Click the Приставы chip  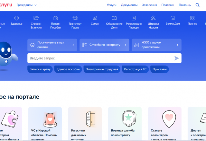pos(160,69)
